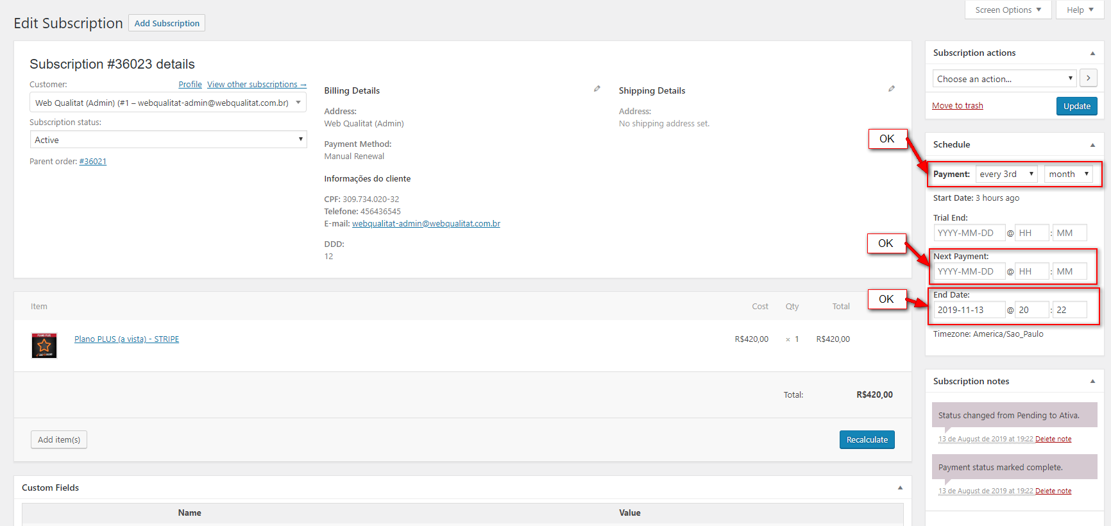Open the Screen Options tab
The width and height of the screenshot is (1111, 526).
1008,10
